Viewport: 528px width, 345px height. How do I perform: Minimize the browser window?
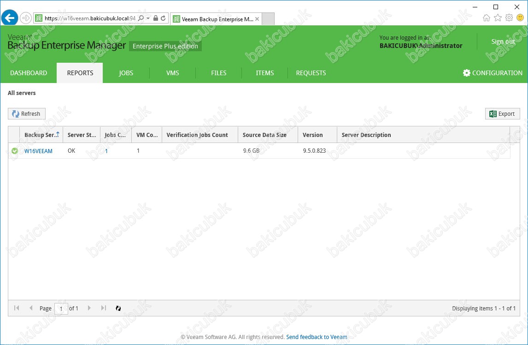coord(475,7)
